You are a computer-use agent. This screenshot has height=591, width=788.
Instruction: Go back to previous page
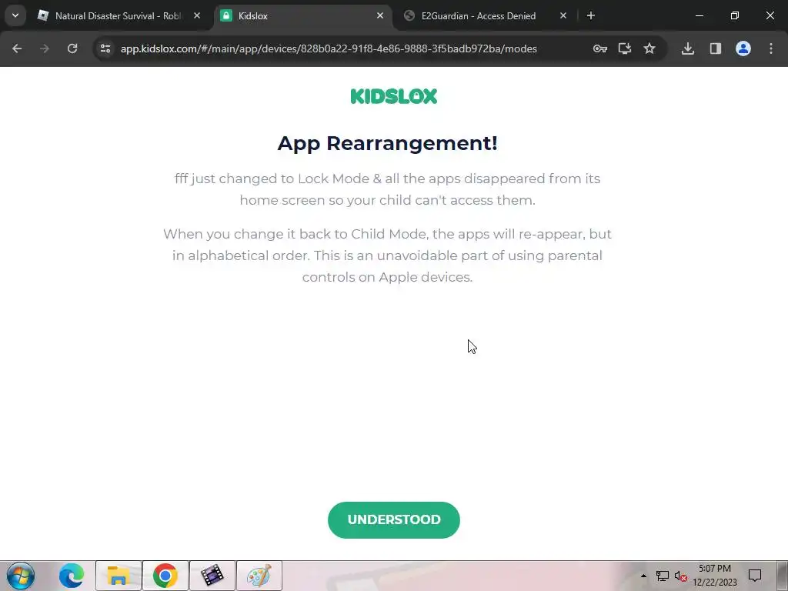click(x=17, y=48)
